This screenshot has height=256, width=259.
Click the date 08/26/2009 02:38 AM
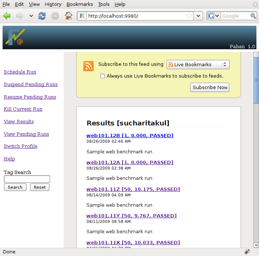pyautogui.click(x=109, y=168)
